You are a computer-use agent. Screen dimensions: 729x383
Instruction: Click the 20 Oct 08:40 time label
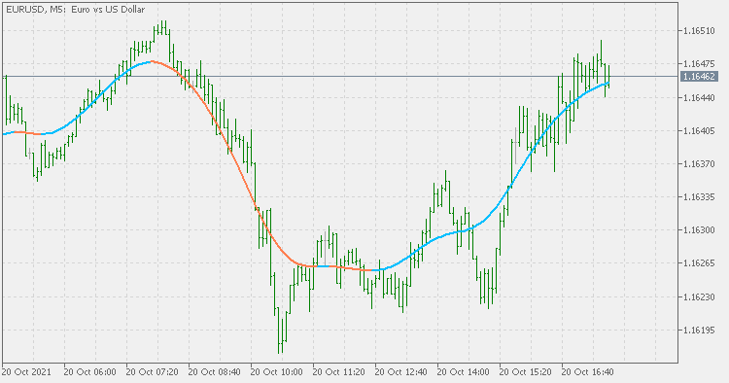[x=215, y=372]
